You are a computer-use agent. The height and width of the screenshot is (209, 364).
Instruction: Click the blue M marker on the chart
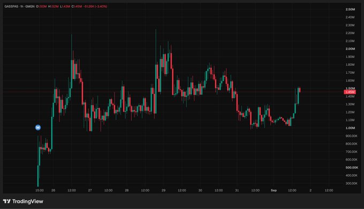[38, 127]
